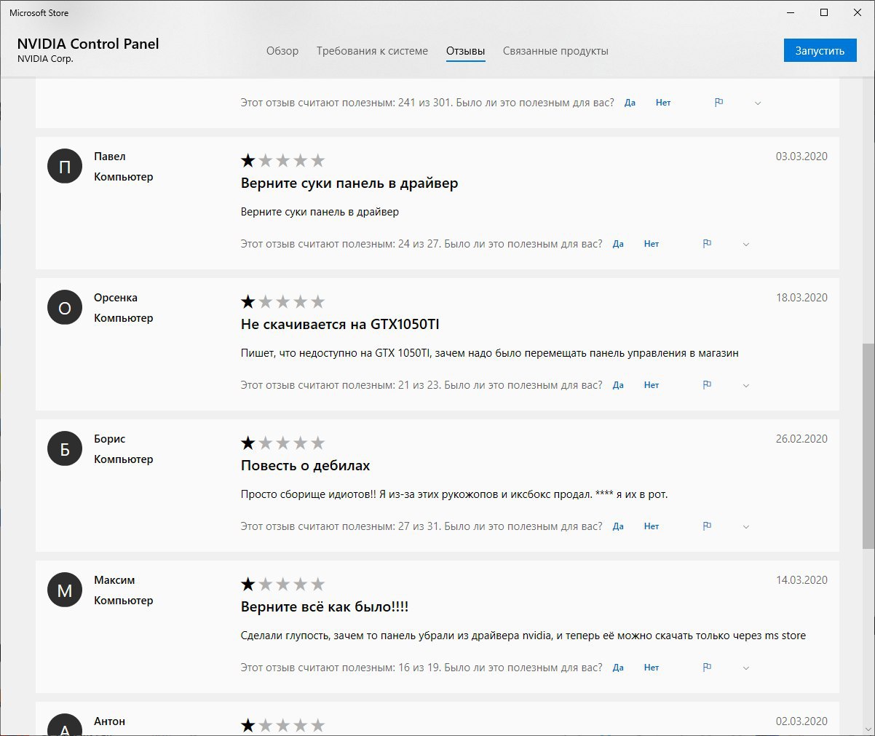Click review title 'Не скачивается на GTX1050TI'
The width and height of the screenshot is (875, 736).
tap(340, 325)
